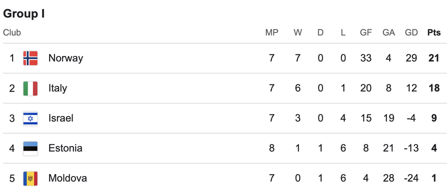The height and width of the screenshot is (194, 447).
Task: Click Norway's 21 points value
Action: tap(434, 58)
